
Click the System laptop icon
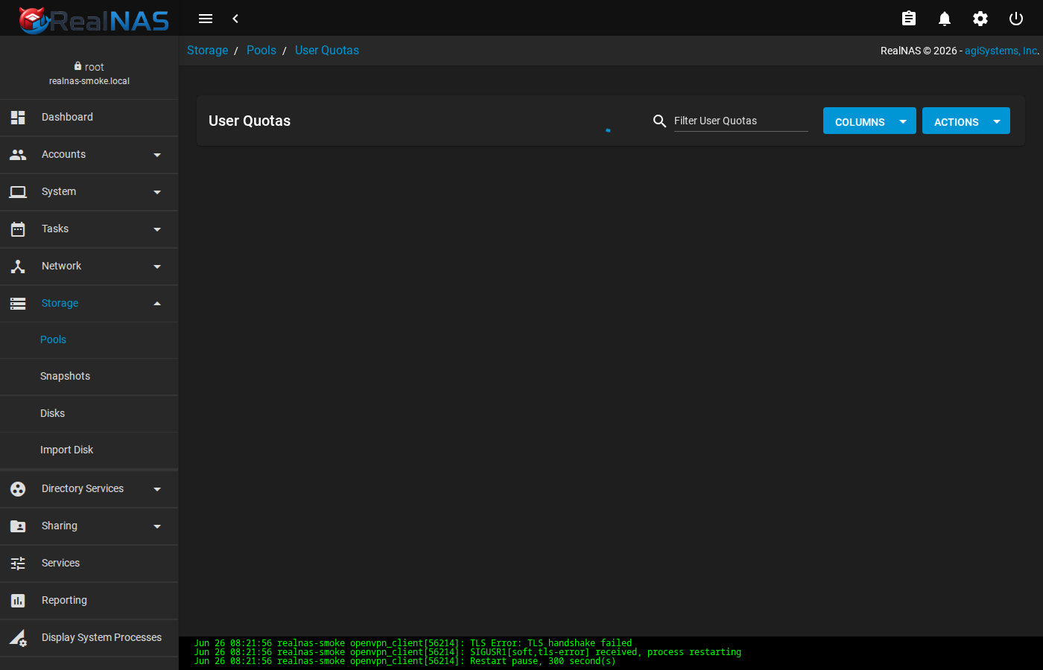pos(18,191)
